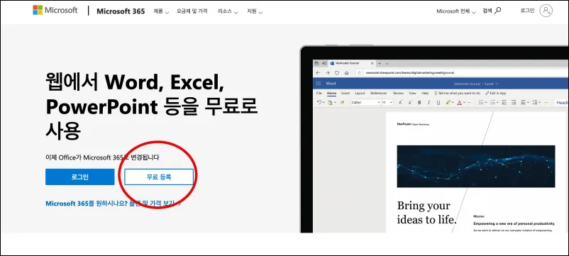This screenshot has height=256, width=569.
Task: Click the forward arrow in pictured browser
Action: coord(327,73)
